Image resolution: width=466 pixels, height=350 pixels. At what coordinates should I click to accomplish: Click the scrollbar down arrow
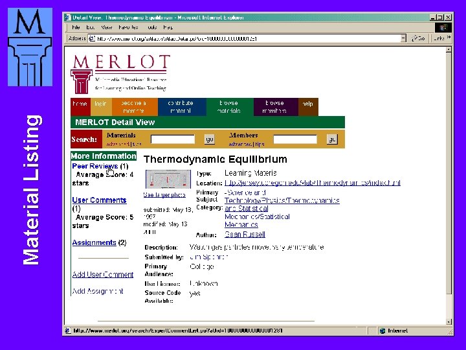pos(449,321)
